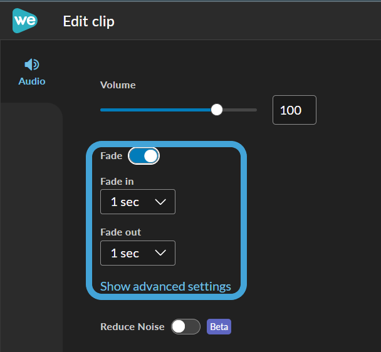Click the Reduce Noise label

(x=132, y=327)
